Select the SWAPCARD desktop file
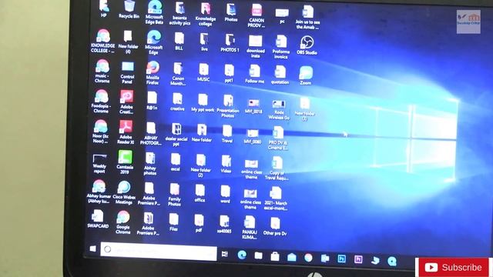The image size is (493, 277). point(98,219)
